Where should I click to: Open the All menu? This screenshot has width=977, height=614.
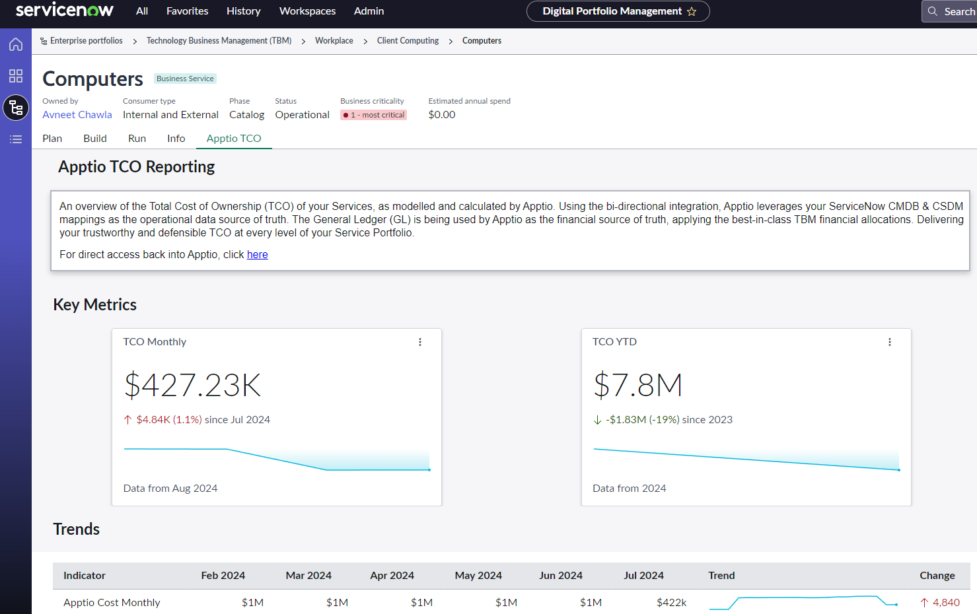(x=142, y=11)
